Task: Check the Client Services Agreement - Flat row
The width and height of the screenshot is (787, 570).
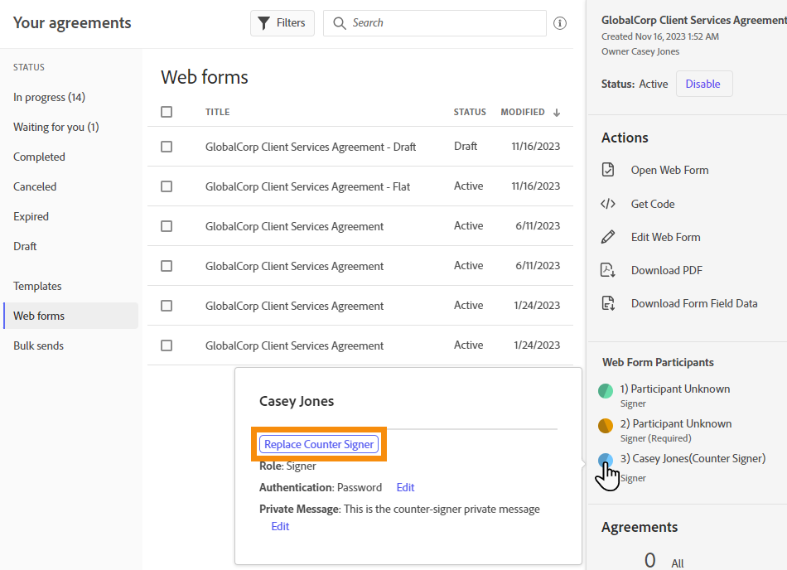Action: click(167, 186)
